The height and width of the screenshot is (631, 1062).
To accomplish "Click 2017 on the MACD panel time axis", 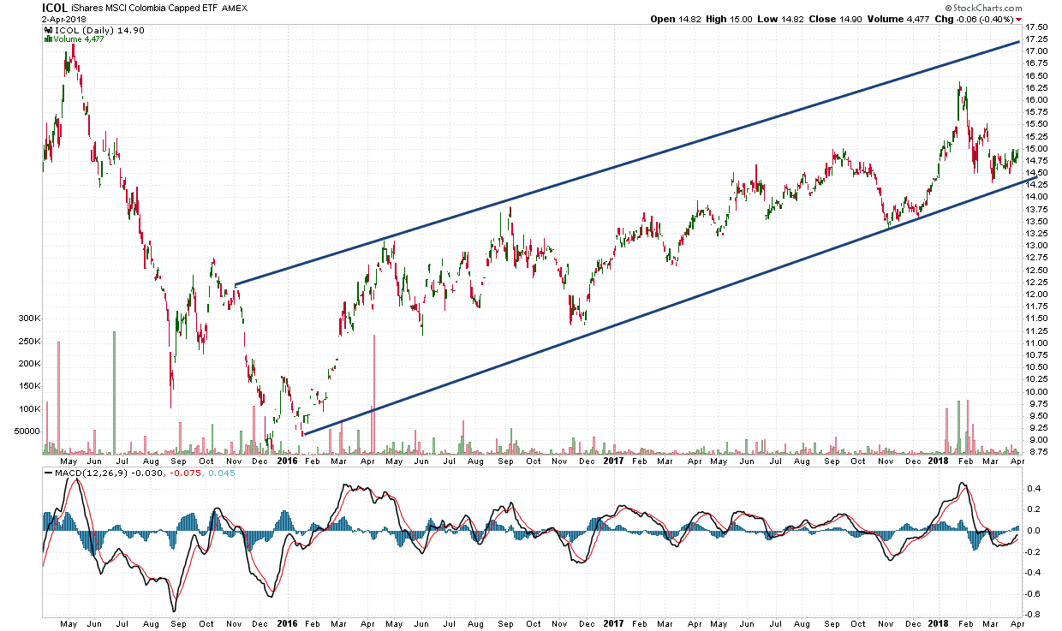I will [614, 625].
